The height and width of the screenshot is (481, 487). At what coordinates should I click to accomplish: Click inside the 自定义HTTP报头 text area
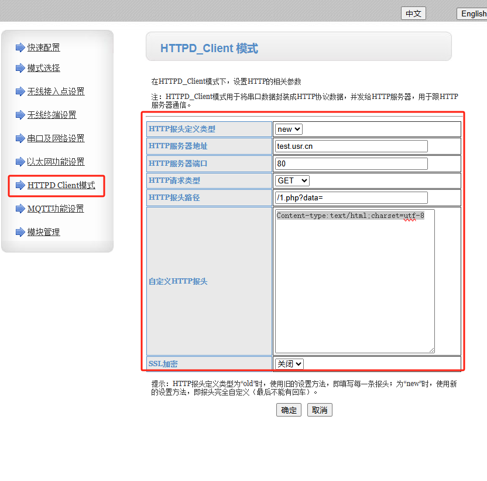354,281
